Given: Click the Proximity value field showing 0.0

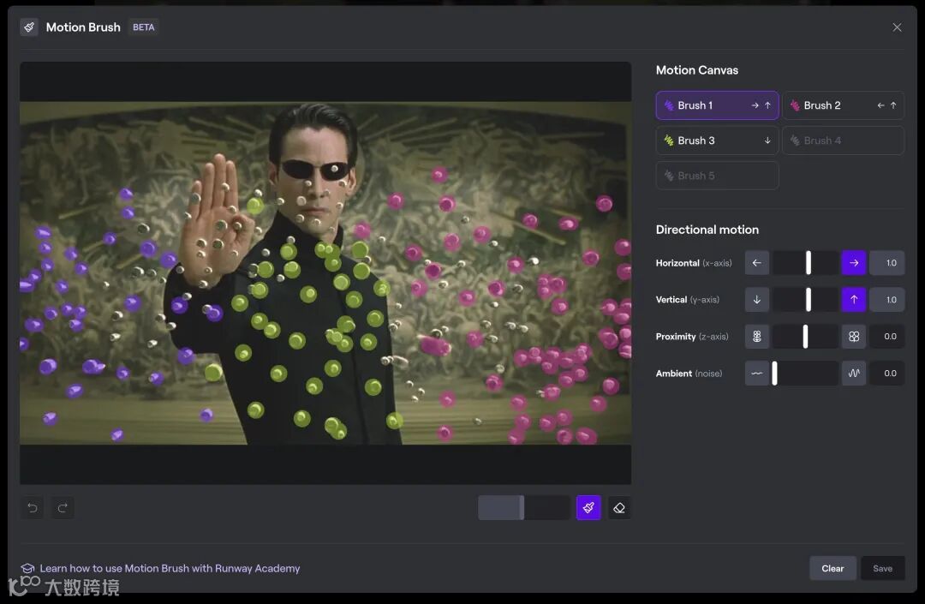Looking at the screenshot, I should [887, 336].
